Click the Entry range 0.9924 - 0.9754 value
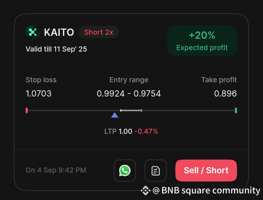Viewport: 263px width, 200px height. 129,94
